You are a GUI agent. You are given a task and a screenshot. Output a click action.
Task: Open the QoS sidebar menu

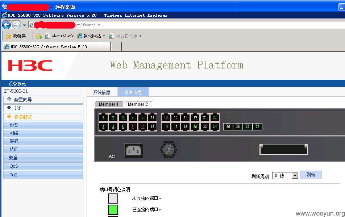pyautogui.click(x=43, y=166)
